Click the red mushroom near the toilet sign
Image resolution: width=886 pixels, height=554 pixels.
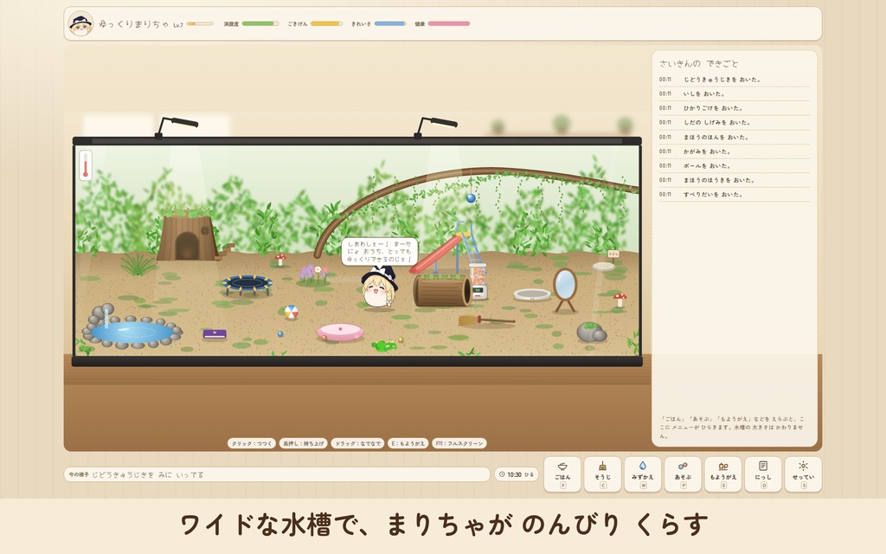point(620,300)
